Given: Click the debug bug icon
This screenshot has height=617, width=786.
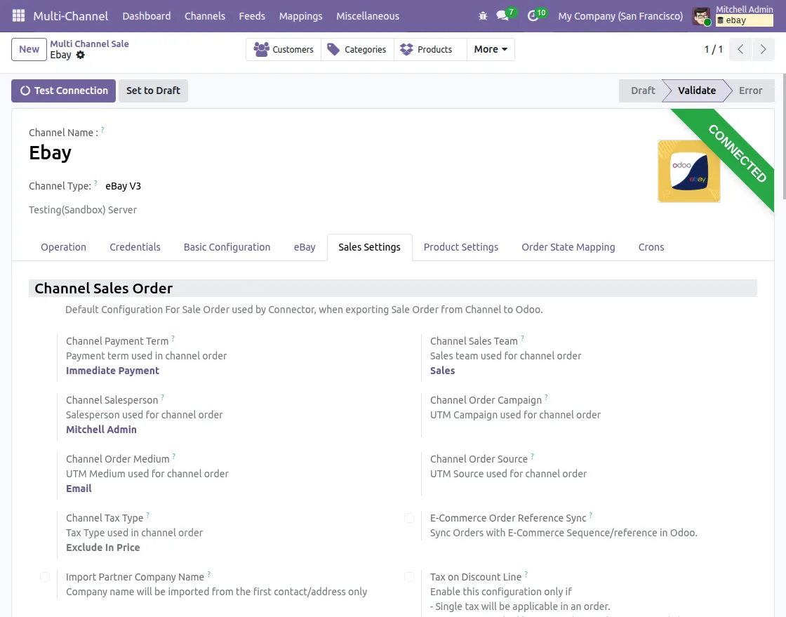Looking at the screenshot, I should tap(483, 16).
